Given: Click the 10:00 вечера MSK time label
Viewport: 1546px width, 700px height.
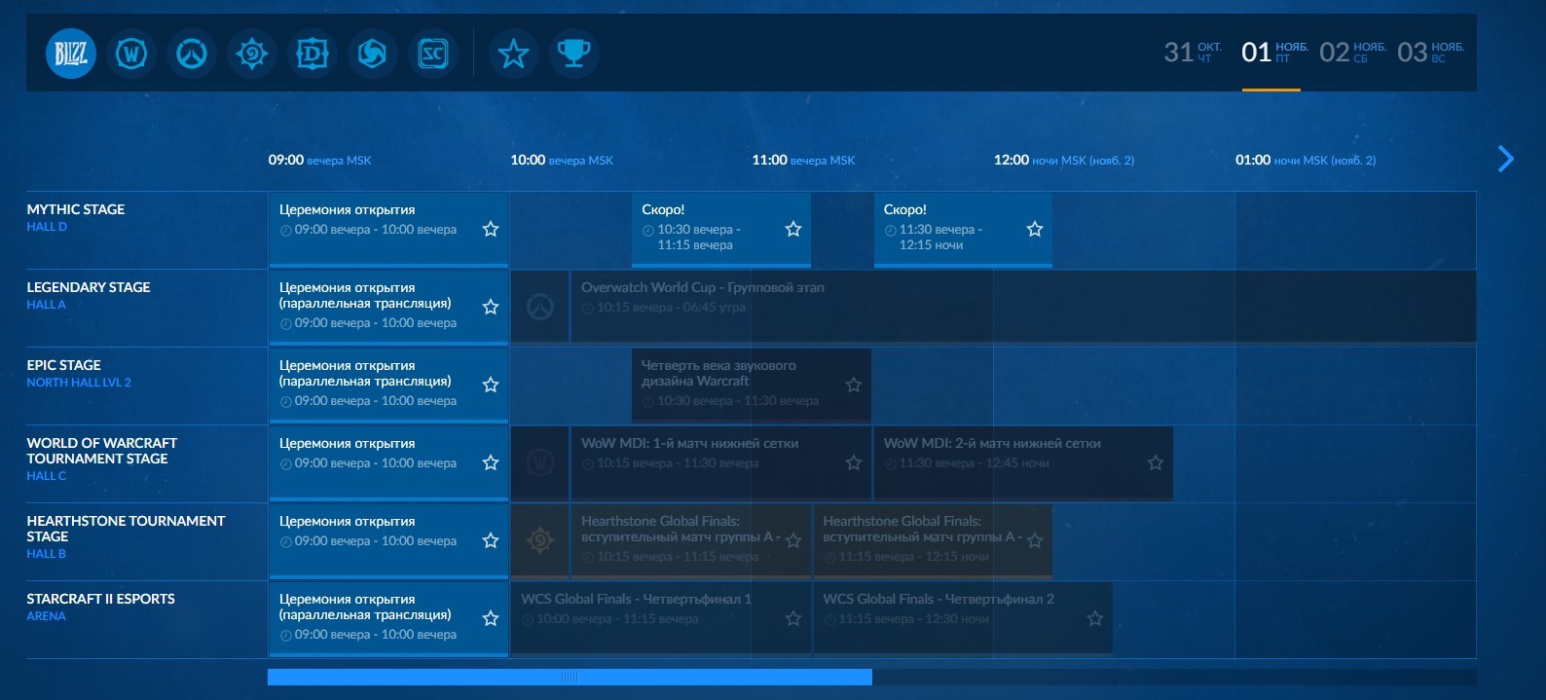Looking at the screenshot, I should (562, 160).
